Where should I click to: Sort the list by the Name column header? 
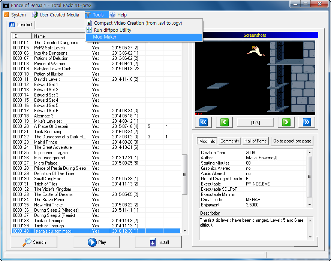tap(58, 36)
